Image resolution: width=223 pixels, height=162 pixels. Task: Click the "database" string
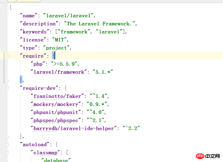click(x=56, y=160)
